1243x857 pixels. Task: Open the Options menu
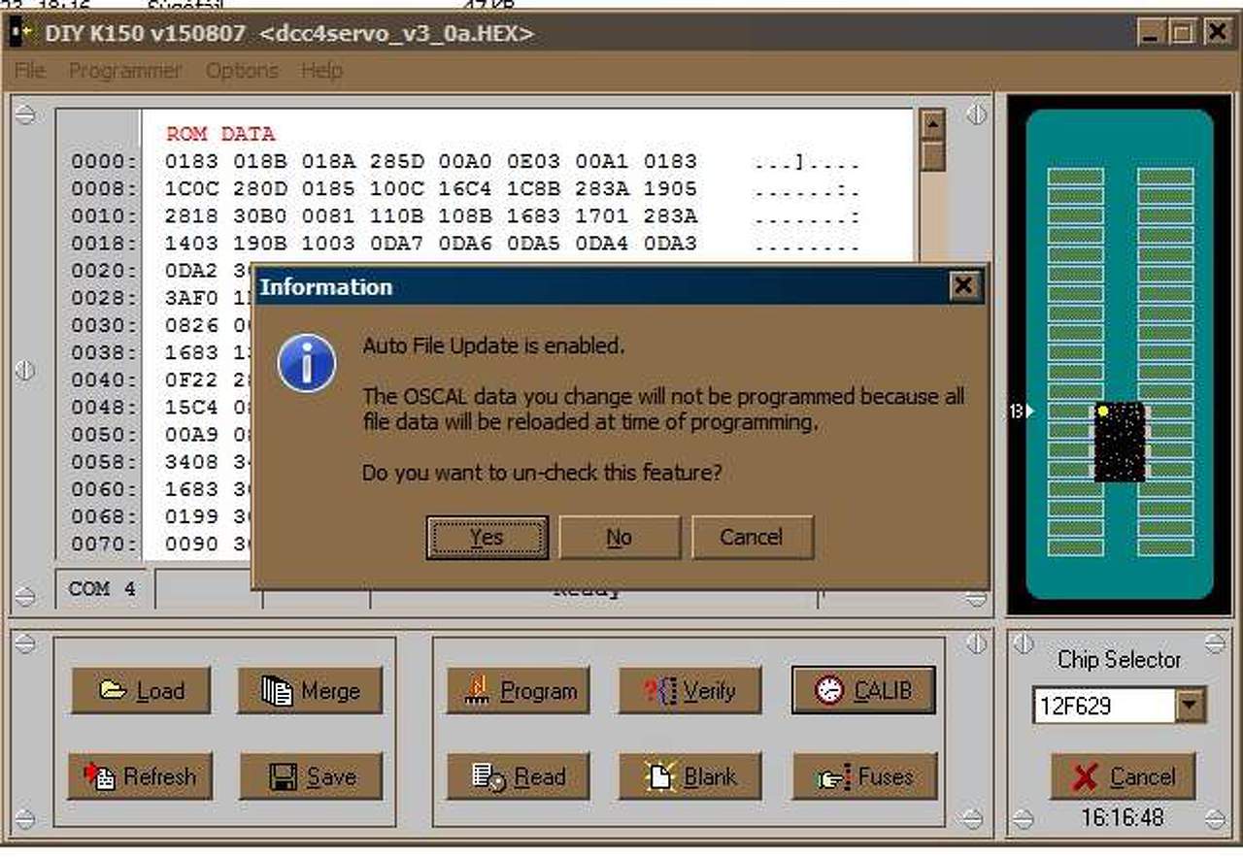pos(242,71)
